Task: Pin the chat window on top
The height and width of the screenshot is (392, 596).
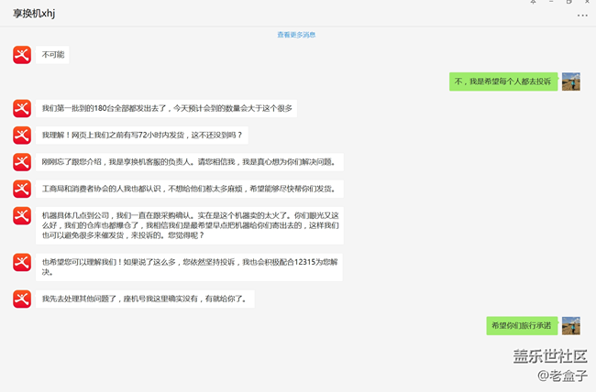Action: pos(533,2)
